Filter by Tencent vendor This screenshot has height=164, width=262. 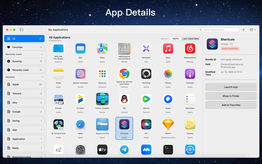tap(24, 94)
